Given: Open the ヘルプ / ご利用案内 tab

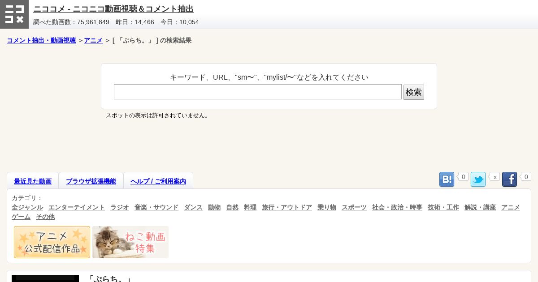Looking at the screenshot, I should [x=158, y=181].
